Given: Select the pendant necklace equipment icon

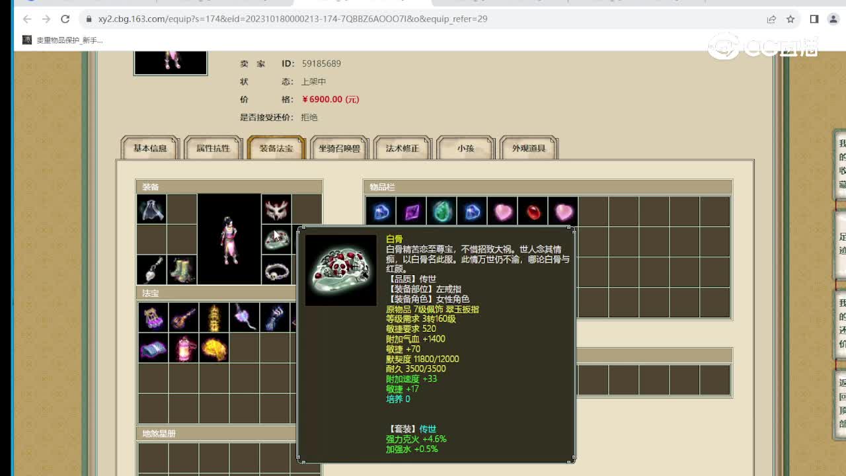Looking at the screenshot, I should point(151,270).
